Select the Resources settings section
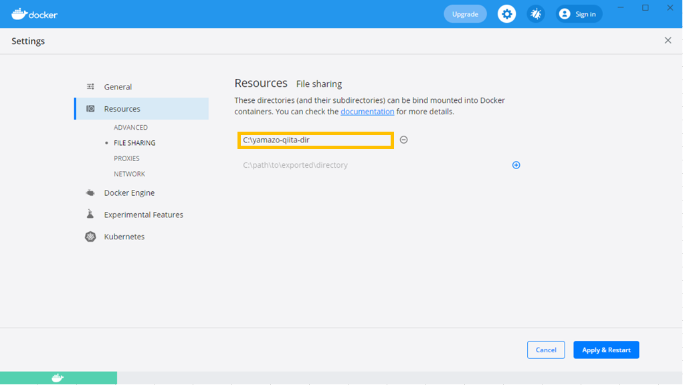 tap(142, 109)
